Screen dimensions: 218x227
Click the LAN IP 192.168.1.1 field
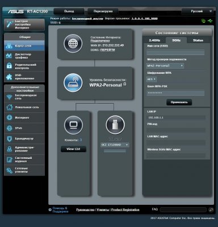tap(176, 117)
